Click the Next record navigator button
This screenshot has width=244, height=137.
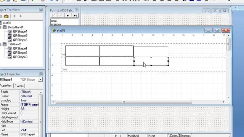(68, 16)
